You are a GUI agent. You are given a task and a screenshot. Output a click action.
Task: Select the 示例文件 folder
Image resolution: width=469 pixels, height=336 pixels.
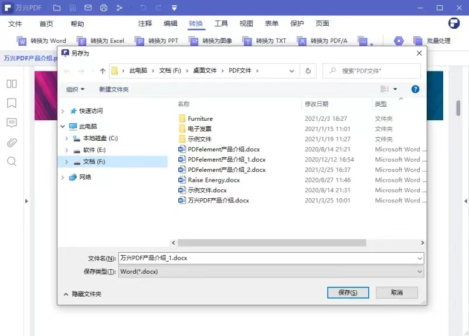(199, 139)
